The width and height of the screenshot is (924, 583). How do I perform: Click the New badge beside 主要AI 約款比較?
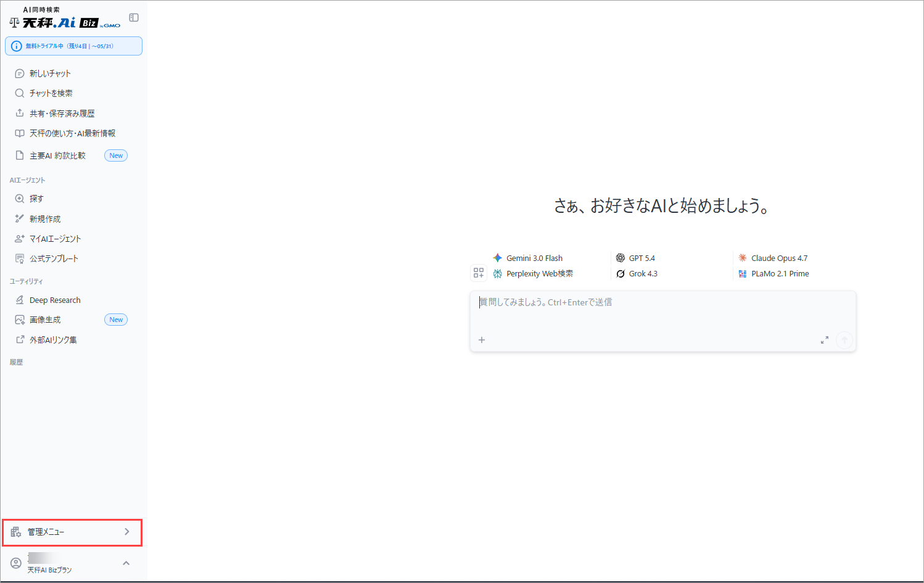116,155
